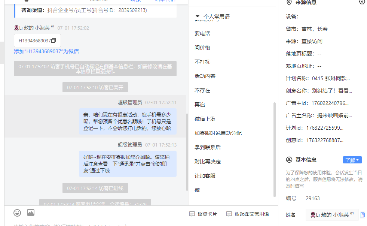Pick the 活动内容 quick phrase
Viewport: 367px width, 226px height.
coord(205,76)
